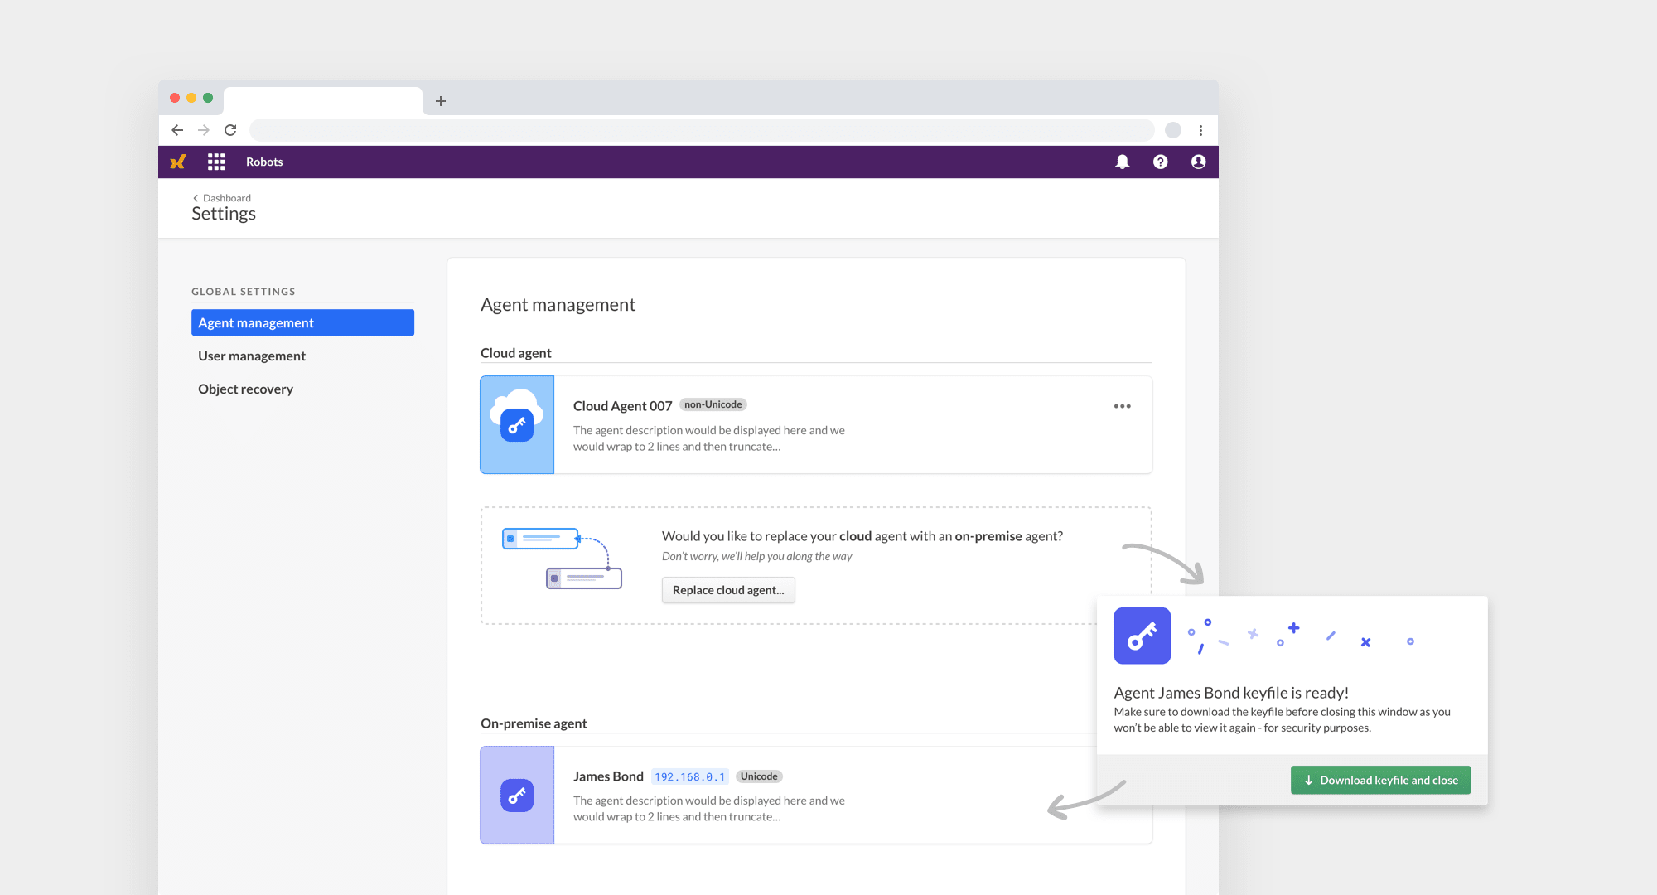Select User management from sidebar
Image resolution: width=1657 pixels, height=895 pixels.
click(x=251, y=355)
